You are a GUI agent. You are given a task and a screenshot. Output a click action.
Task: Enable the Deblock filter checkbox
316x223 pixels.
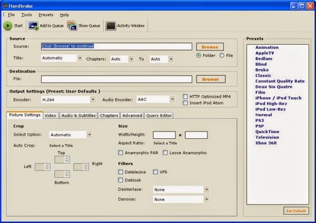120,180
